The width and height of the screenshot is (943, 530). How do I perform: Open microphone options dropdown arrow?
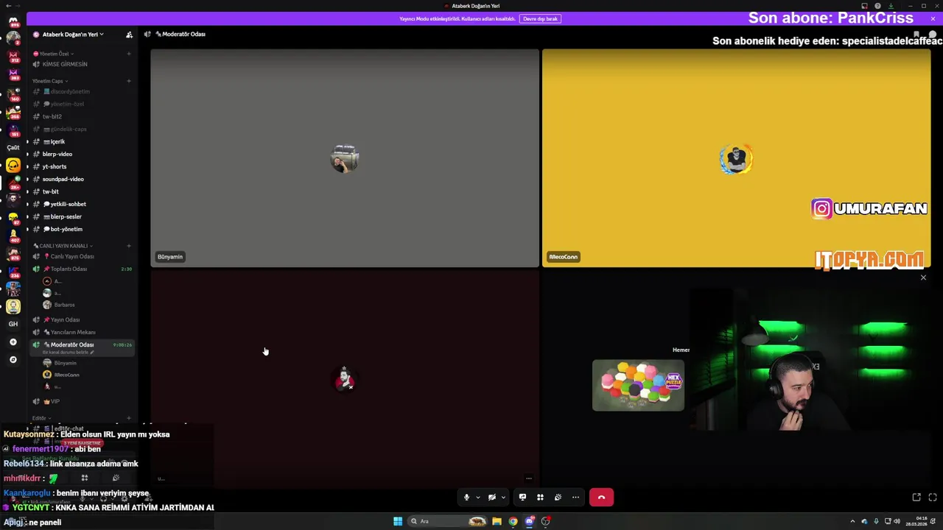tap(477, 498)
